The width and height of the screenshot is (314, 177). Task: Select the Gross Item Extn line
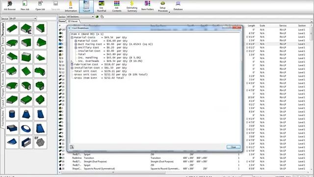pos(99,78)
